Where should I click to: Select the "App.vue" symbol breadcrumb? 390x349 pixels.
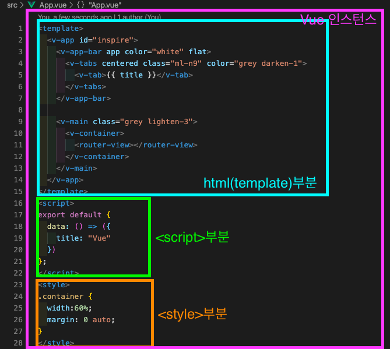[105, 5]
